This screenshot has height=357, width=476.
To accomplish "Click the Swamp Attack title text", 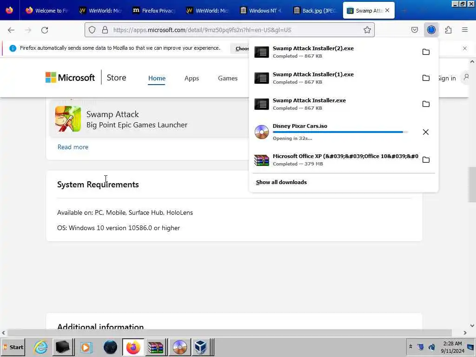I will pyautogui.click(x=112, y=114).
